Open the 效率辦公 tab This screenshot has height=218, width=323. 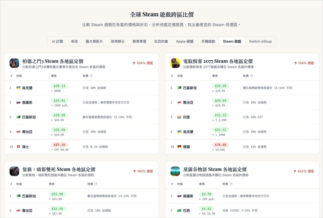[x=118, y=41]
